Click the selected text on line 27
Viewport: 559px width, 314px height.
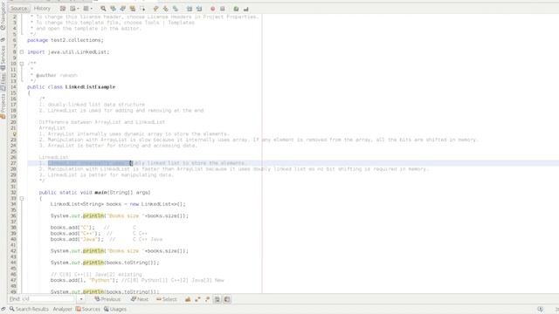[x=90, y=163]
